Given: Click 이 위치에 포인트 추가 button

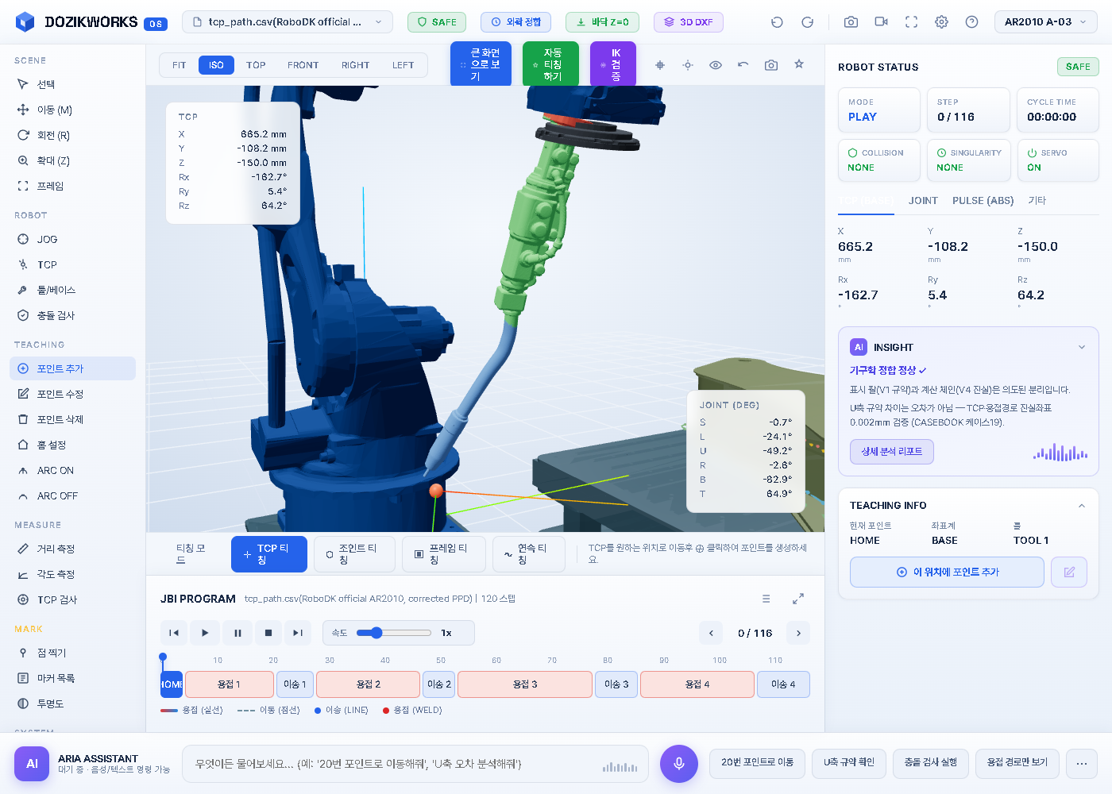Looking at the screenshot, I should (x=947, y=572).
